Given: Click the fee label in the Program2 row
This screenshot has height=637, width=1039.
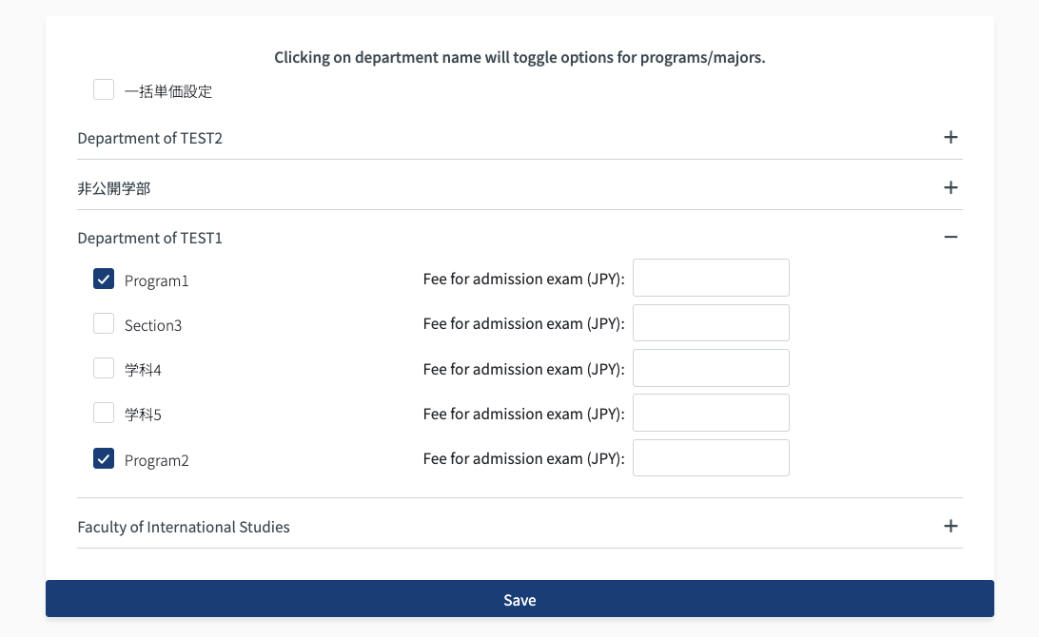Looking at the screenshot, I should [x=523, y=458].
